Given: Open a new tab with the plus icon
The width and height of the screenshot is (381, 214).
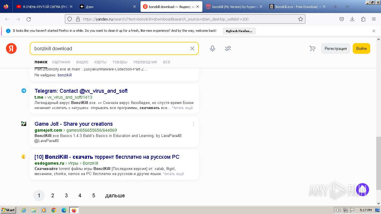Looking at the screenshot, I should click(x=335, y=7).
